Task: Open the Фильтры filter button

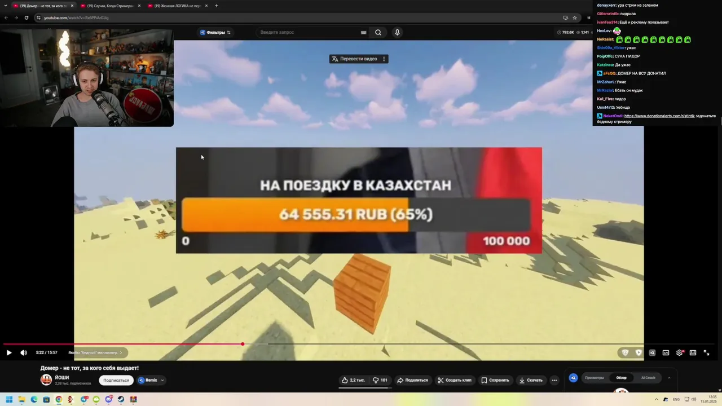Action: coord(215,32)
